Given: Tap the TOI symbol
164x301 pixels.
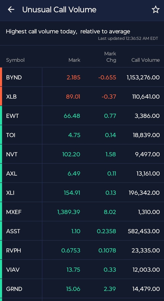Looking at the screenshot, I should pyautogui.click(x=11, y=135).
